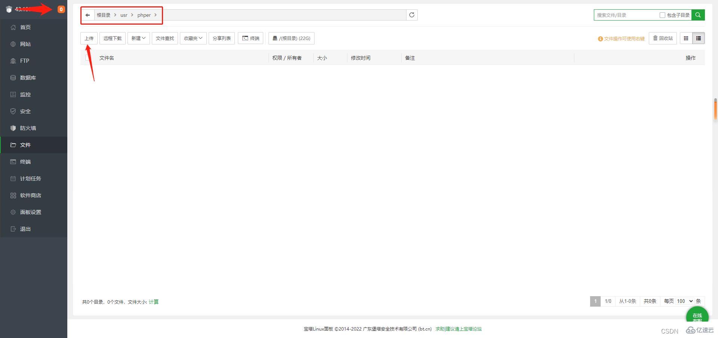Go back using the left arrow button
The width and height of the screenshot is (718, 338).
click(88, 15)
